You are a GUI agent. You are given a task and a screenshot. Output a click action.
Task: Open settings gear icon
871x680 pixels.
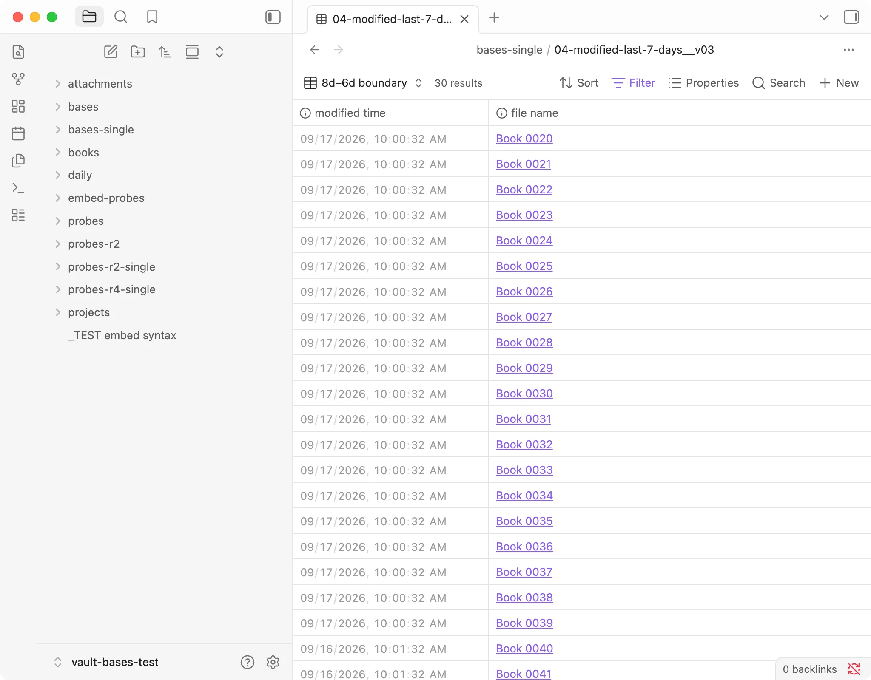(273, 662)
